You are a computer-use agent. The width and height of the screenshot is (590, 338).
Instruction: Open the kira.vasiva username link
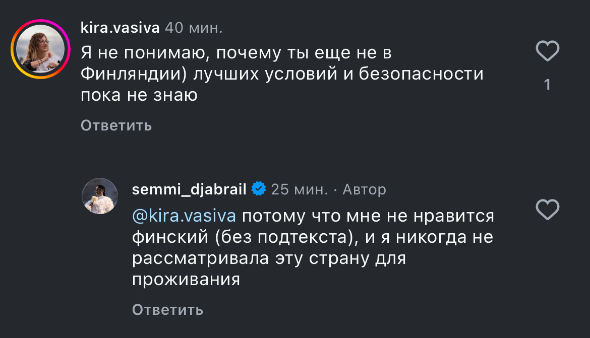click(x=120, y=28)
